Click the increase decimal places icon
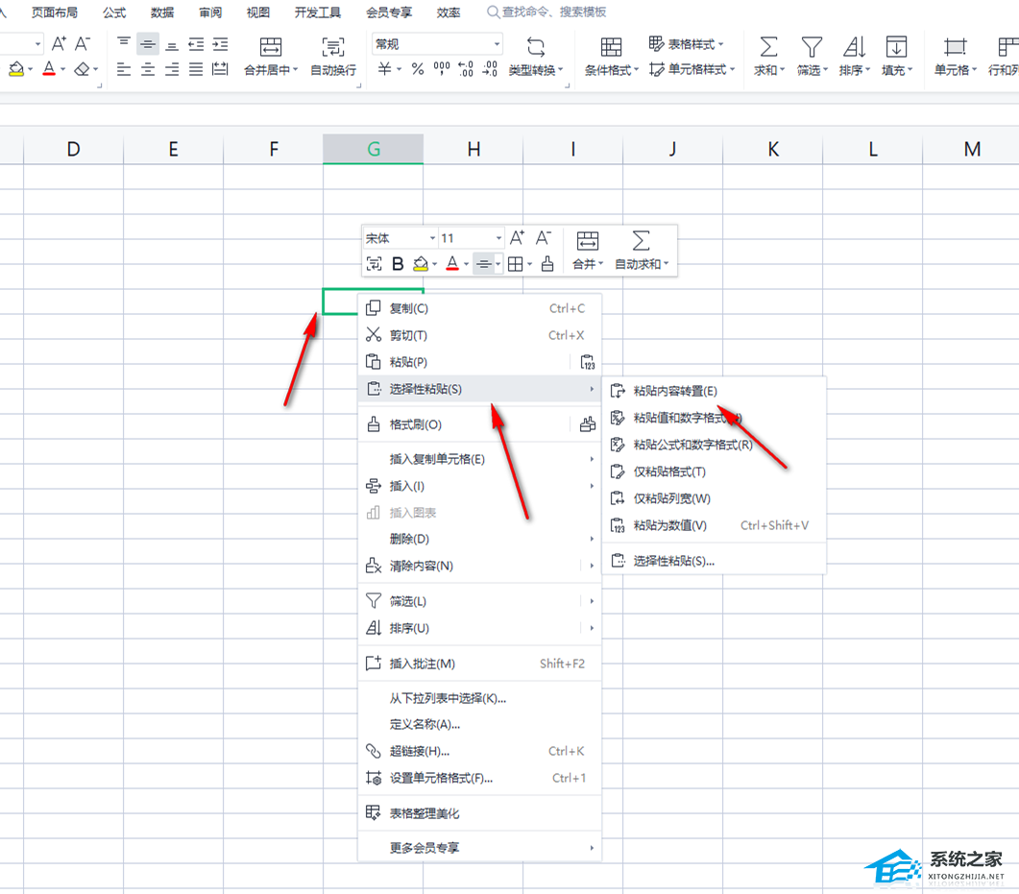Viewport: 1019px width, 894px height. (465, 69)
